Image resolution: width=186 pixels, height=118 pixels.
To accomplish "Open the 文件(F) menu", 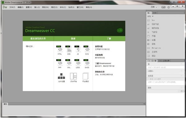I will 12,7.
